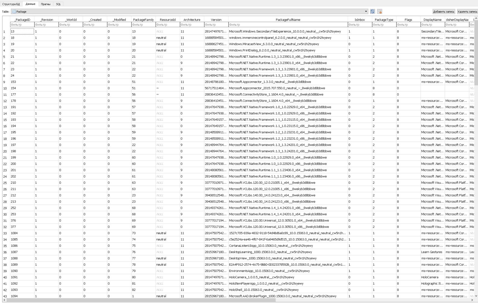Refresh the Package table data
478x303 pixels.
[372, 12]
